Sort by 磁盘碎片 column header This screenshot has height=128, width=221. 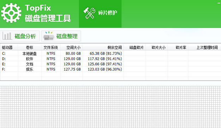click(x=135, y=47)
